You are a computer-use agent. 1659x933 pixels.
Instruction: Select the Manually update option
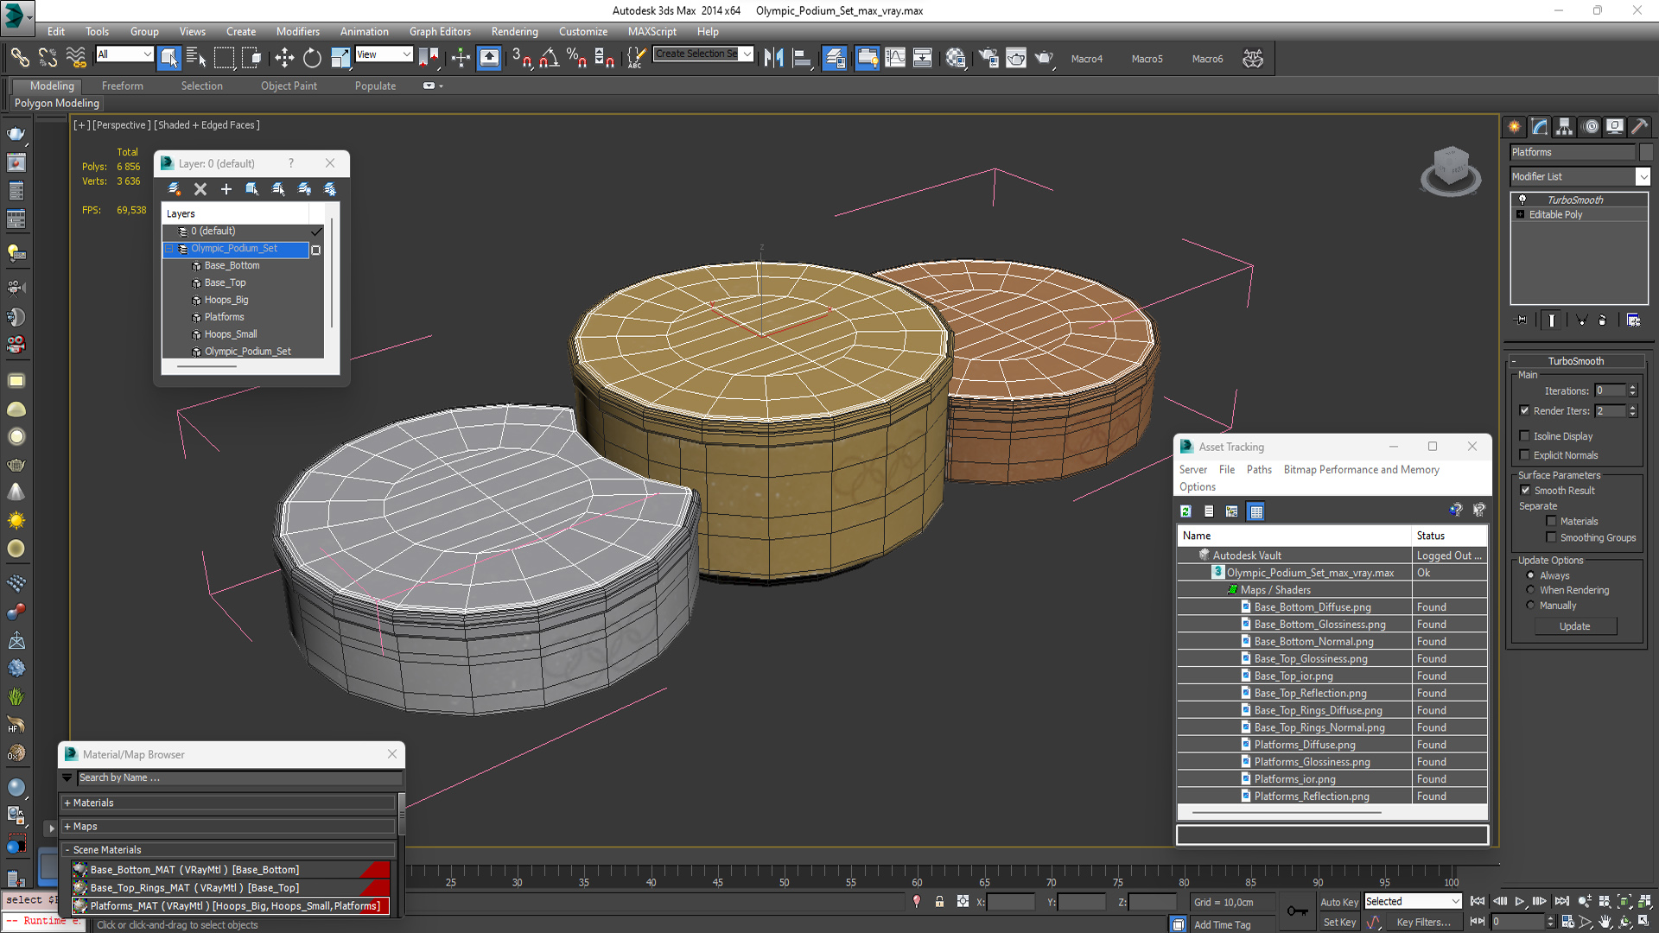(x=1530, y=606)
